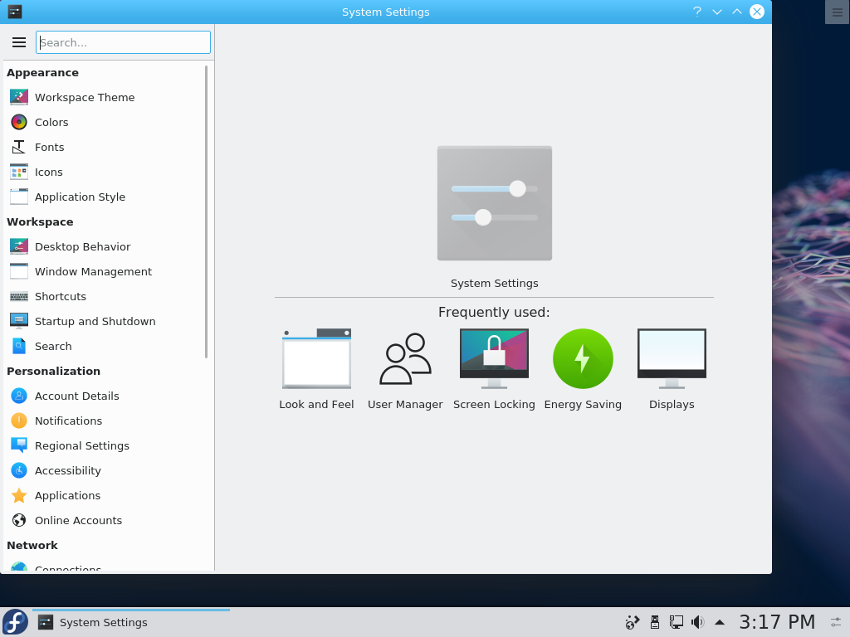Viewport: 850px width, 637px height.
Task: Open panel settings icon at taskbar end
Action: [837, 622]
